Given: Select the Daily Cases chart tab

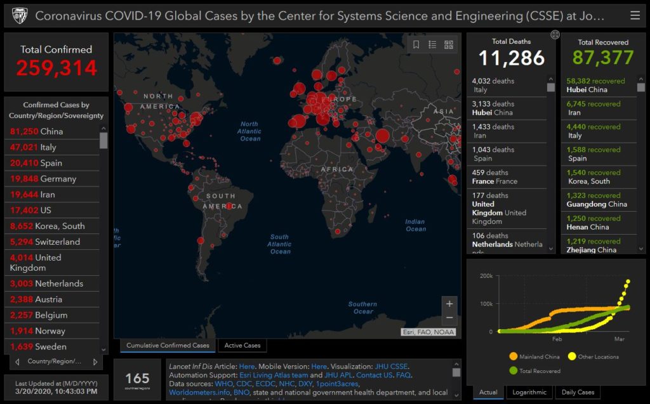Looking at the screenshot, I should tap(578, 392).
